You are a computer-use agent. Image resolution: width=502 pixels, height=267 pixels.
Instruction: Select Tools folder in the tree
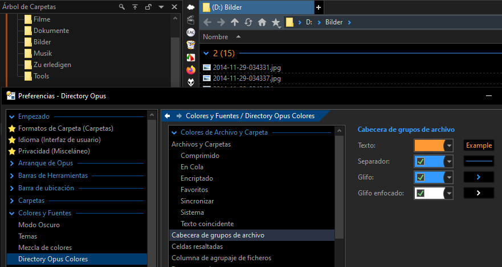[x=41, y=76]
